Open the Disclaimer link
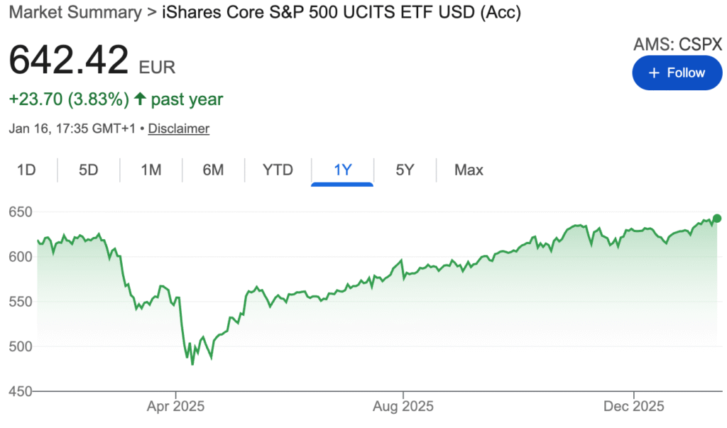 [x=179, y=128]
